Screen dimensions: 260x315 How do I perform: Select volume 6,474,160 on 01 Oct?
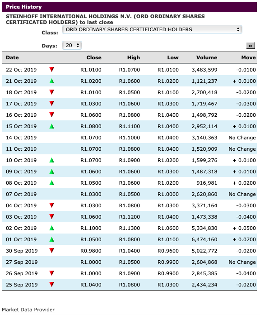coord(204,239)
